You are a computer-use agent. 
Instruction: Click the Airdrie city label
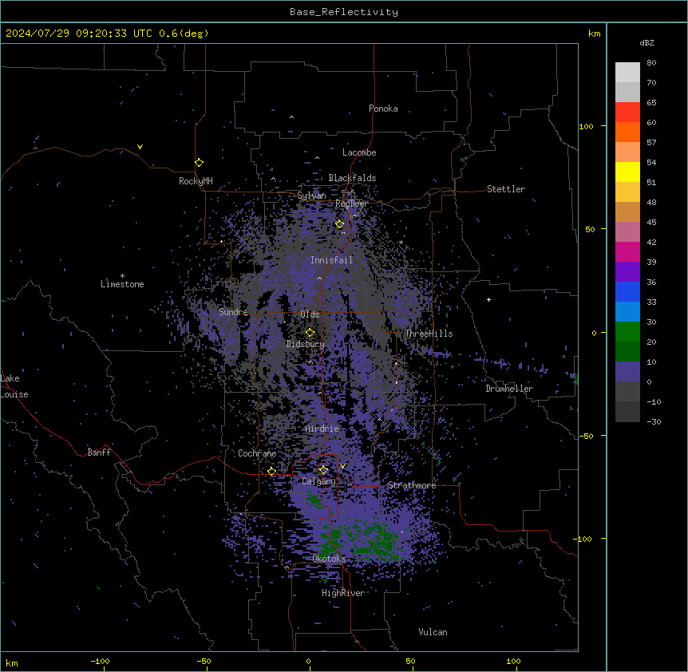tap(322, 429)
